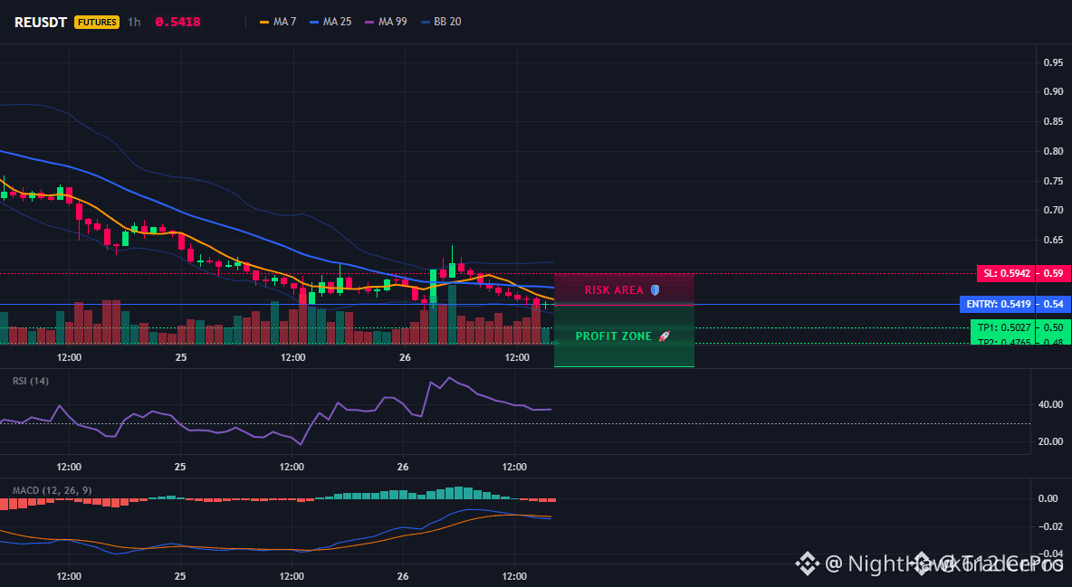This screenshot has width=1072, height=587.
Task: Click the 0.75 price axis label
Action: tap(1053, 181)
